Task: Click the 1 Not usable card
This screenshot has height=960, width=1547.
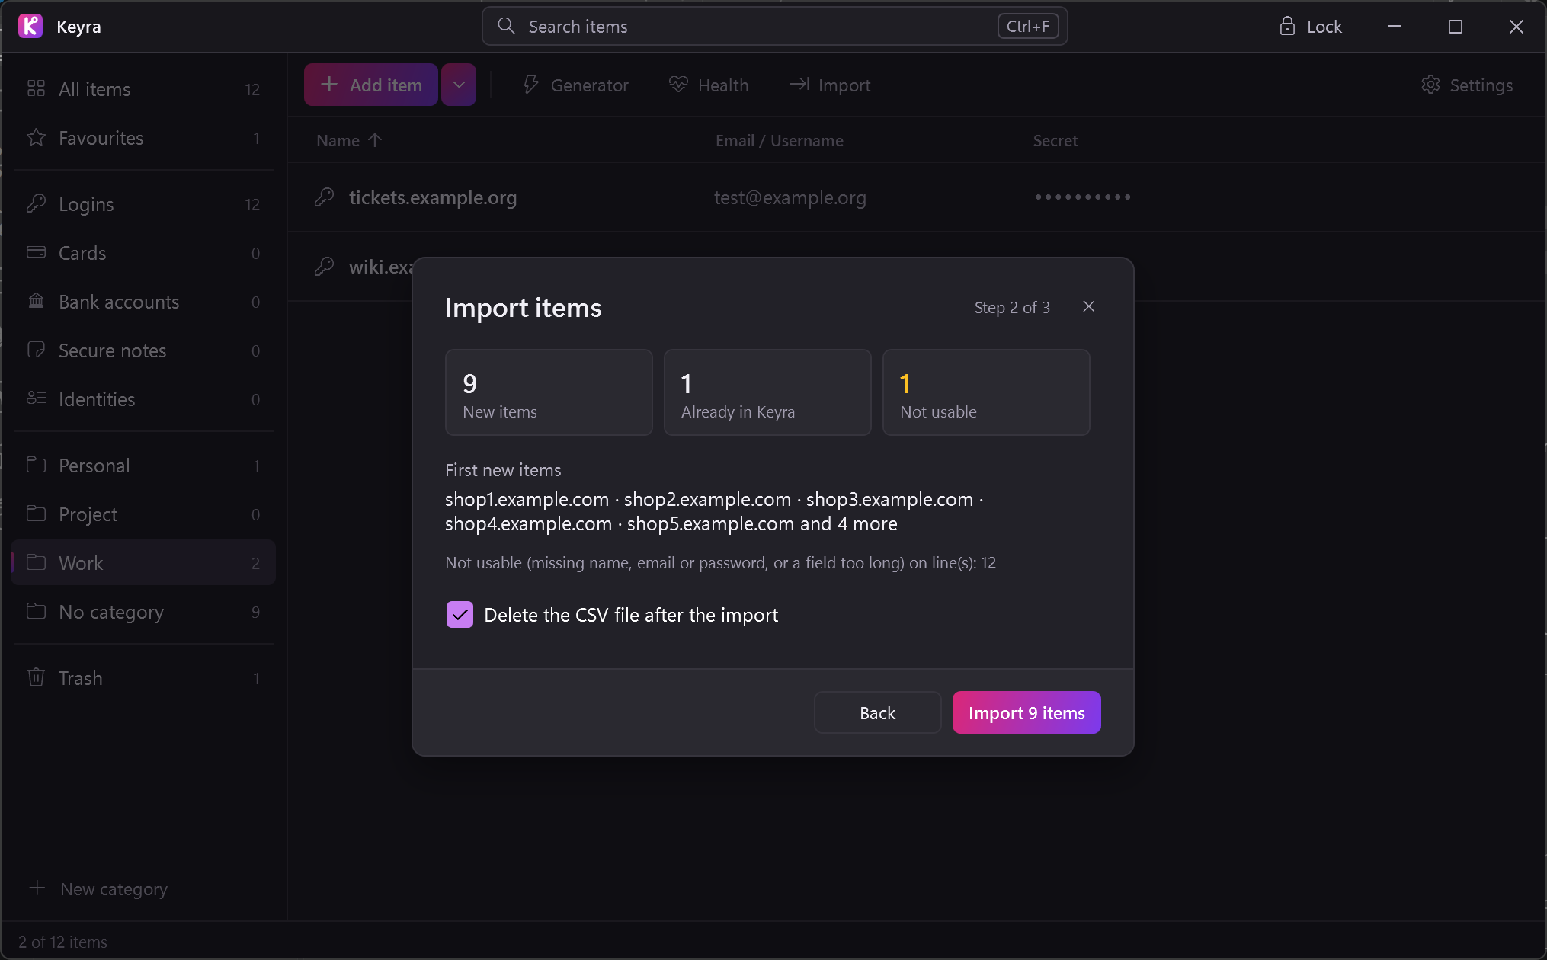Action: pyautogui.click(x=986, y=392)
